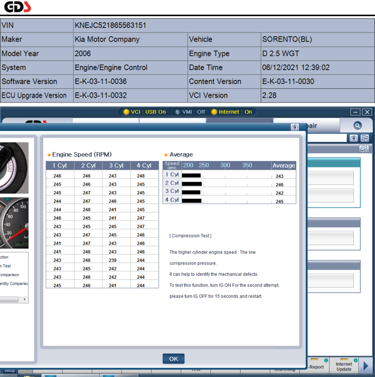Image resolution: width=375 pixels, height=377 pixels.
Task: Click OK to close the Compression Test dialog
Action: [x=174, y=359]
